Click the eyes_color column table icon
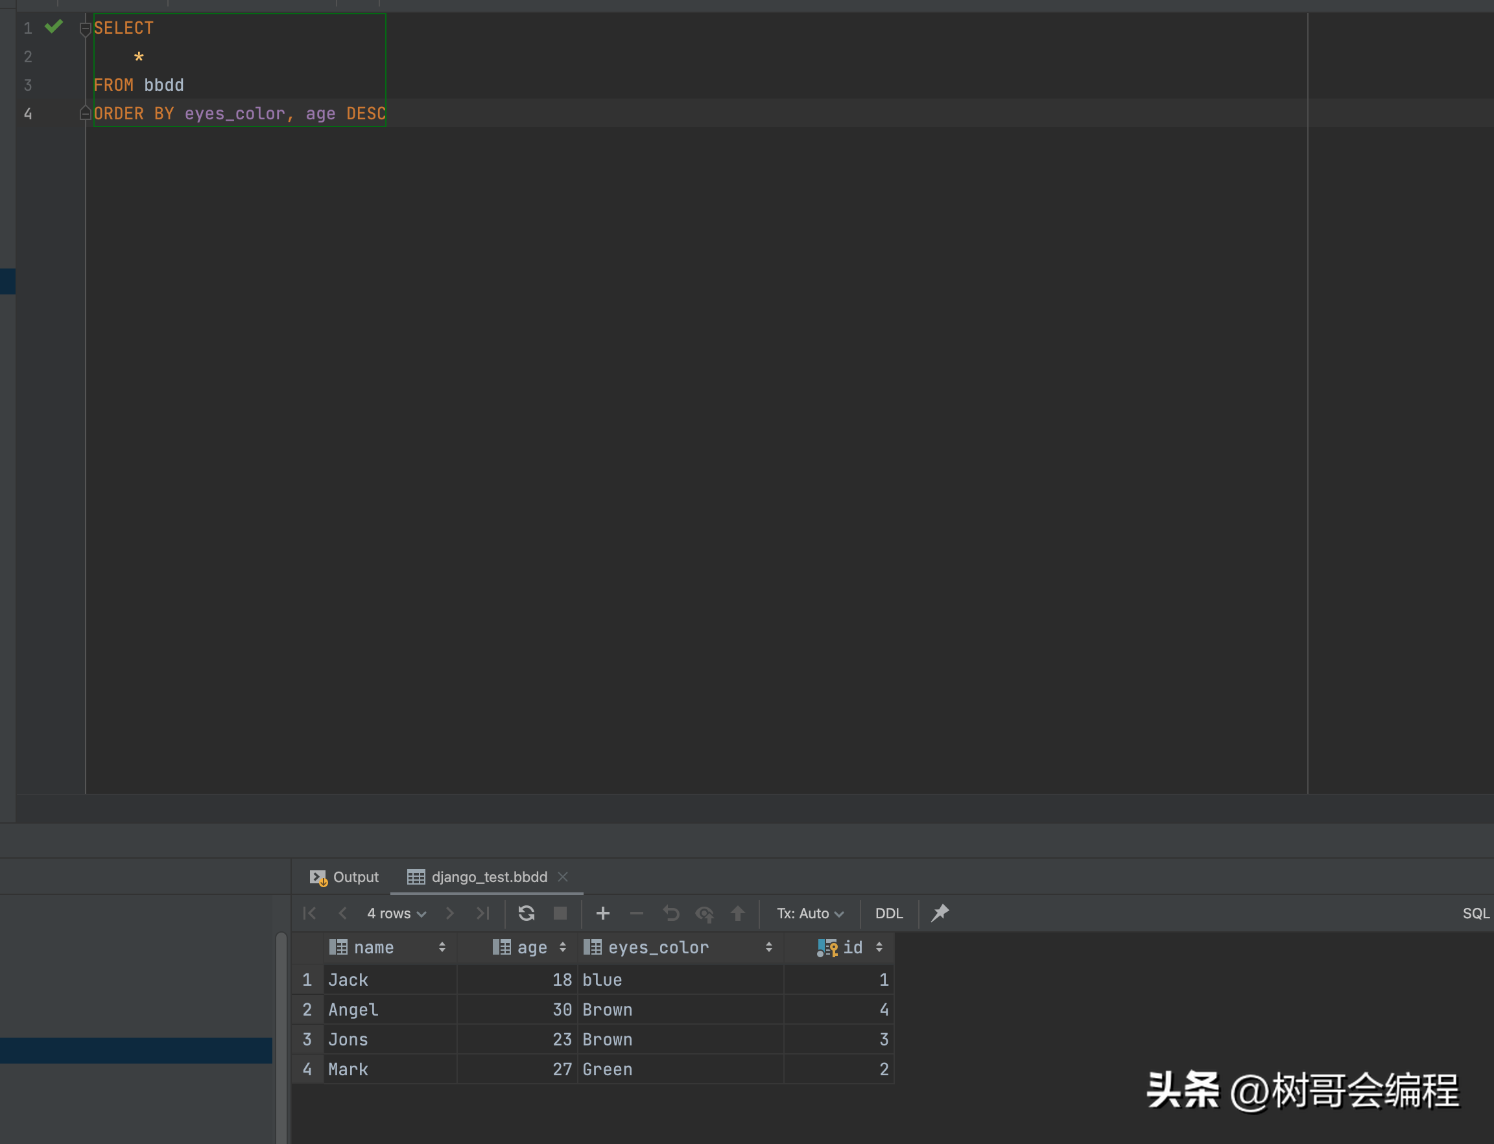1494x1144 pixels. [593, 947]
